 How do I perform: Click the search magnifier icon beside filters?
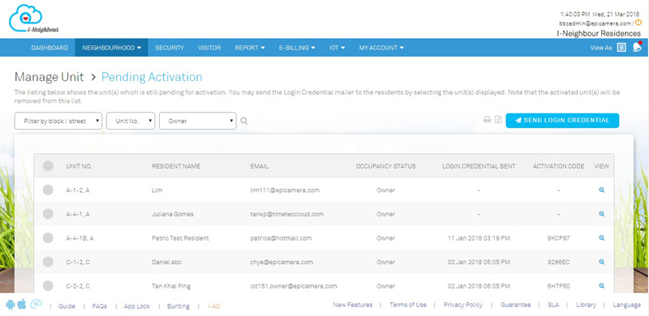244,122
